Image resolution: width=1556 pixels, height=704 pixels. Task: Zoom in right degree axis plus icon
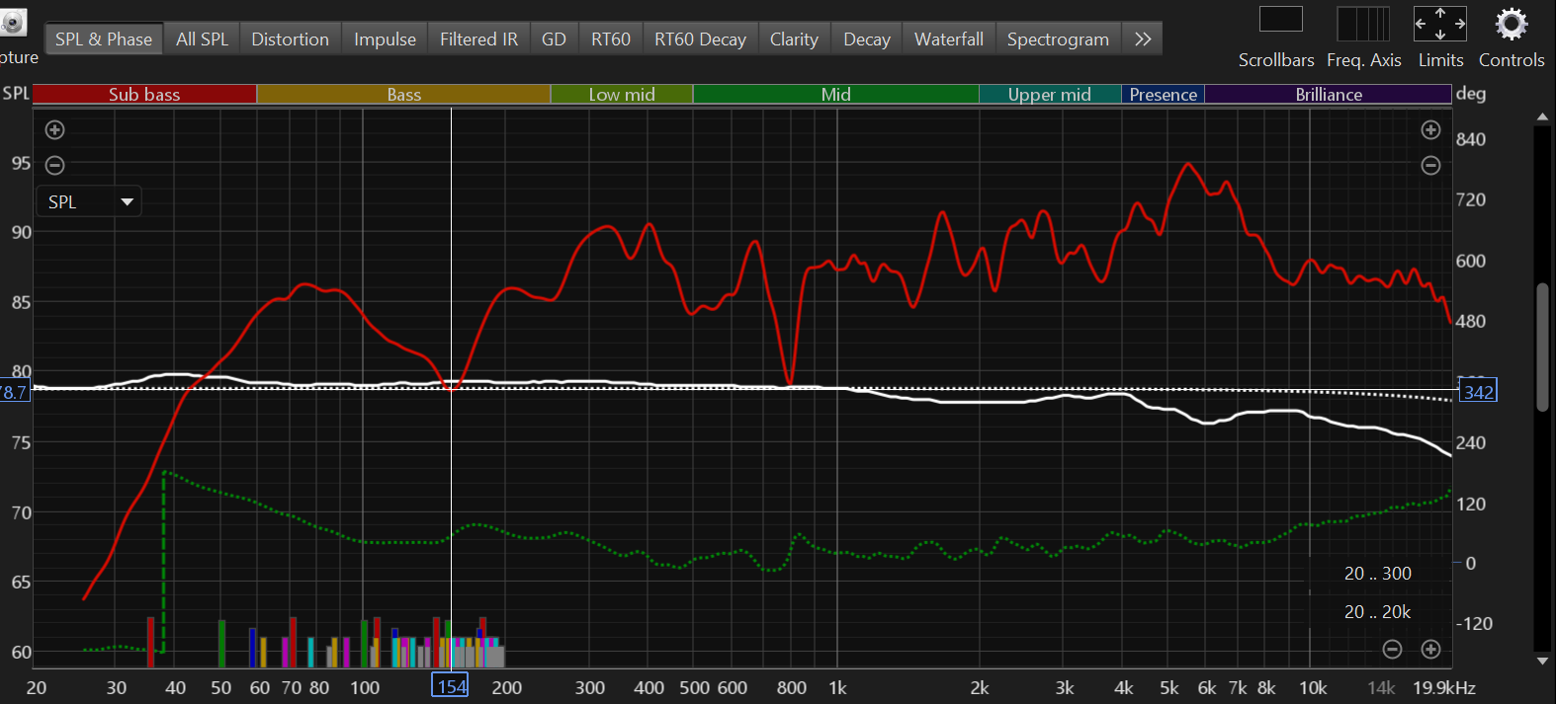coord(1430,129)
